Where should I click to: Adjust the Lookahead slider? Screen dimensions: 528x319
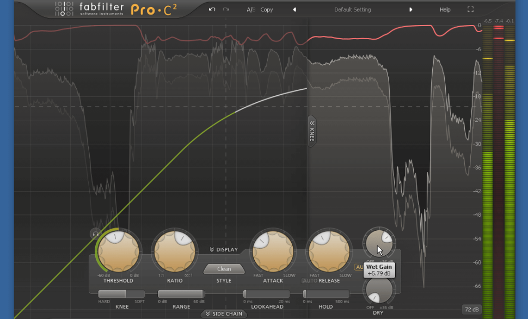pyautogui.click(x=266, y=294)
